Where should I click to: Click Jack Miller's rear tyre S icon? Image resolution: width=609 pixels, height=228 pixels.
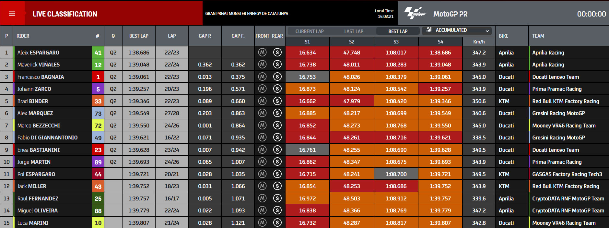tap(277, 186)
